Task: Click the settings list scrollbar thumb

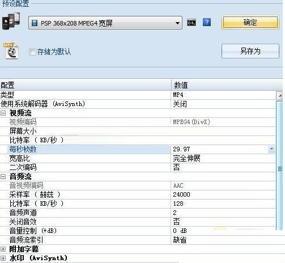Action: coord(279,166)
